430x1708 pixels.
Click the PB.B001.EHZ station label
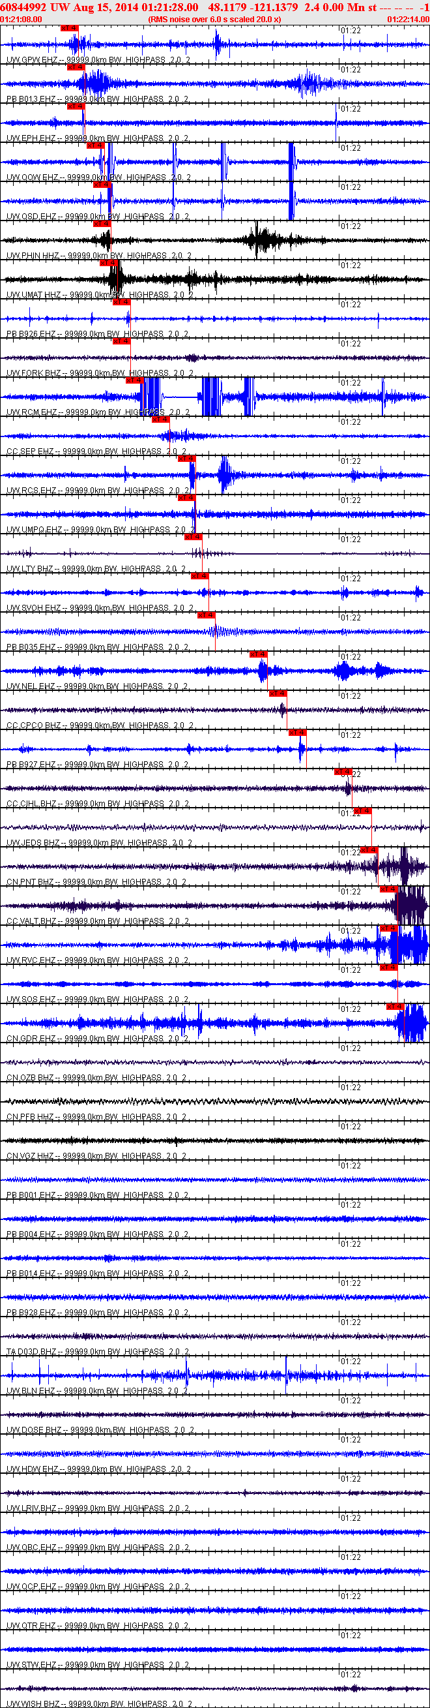tap(31, 1195)
